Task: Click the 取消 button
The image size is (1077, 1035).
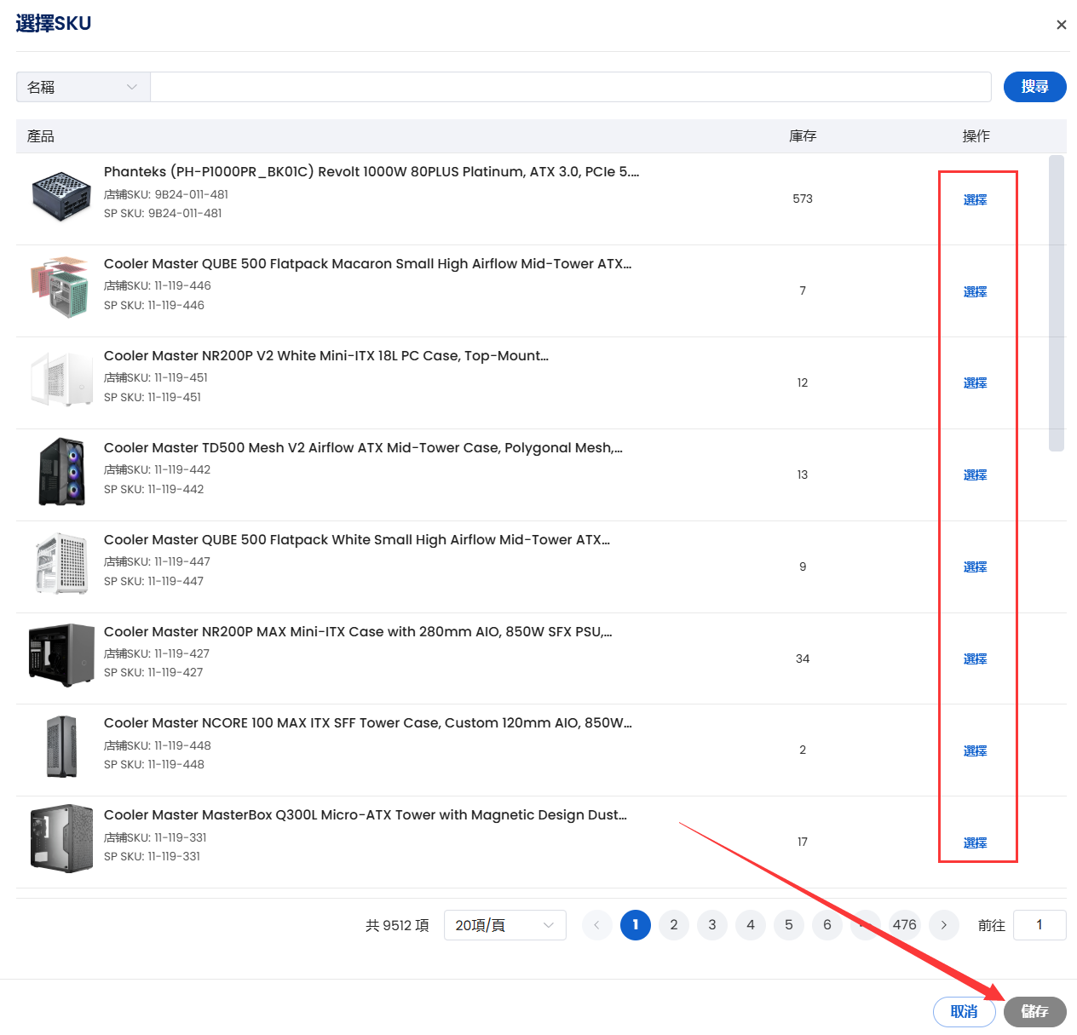Action: click(965, 1012)
